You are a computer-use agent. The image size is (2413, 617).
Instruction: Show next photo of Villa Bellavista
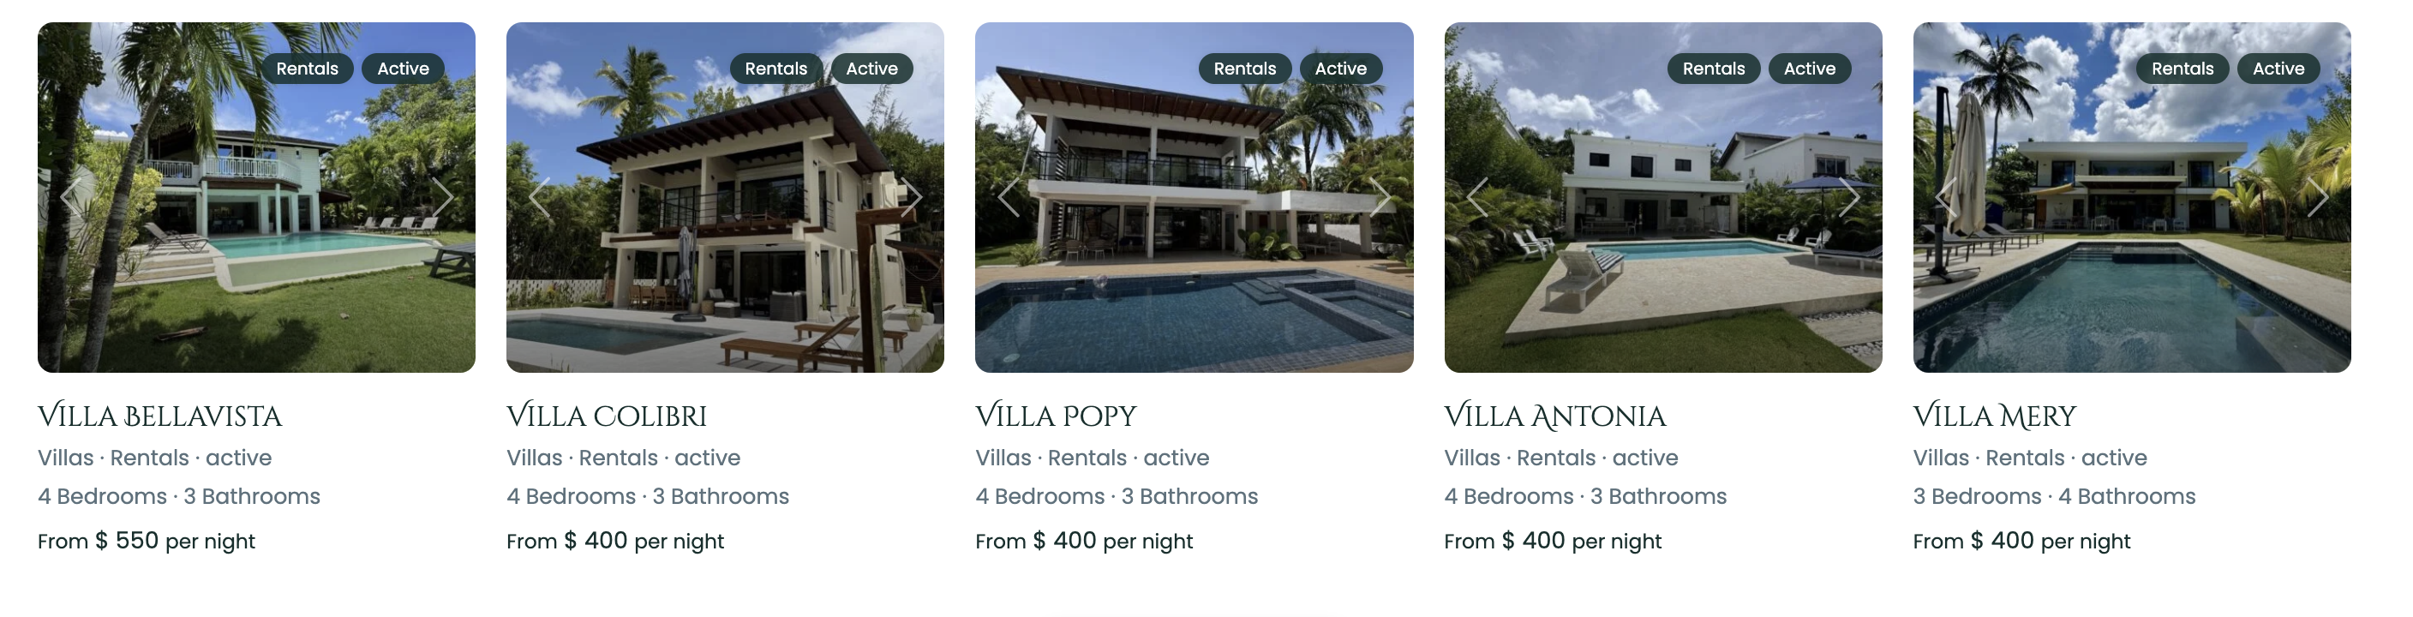tap(442, 196)
